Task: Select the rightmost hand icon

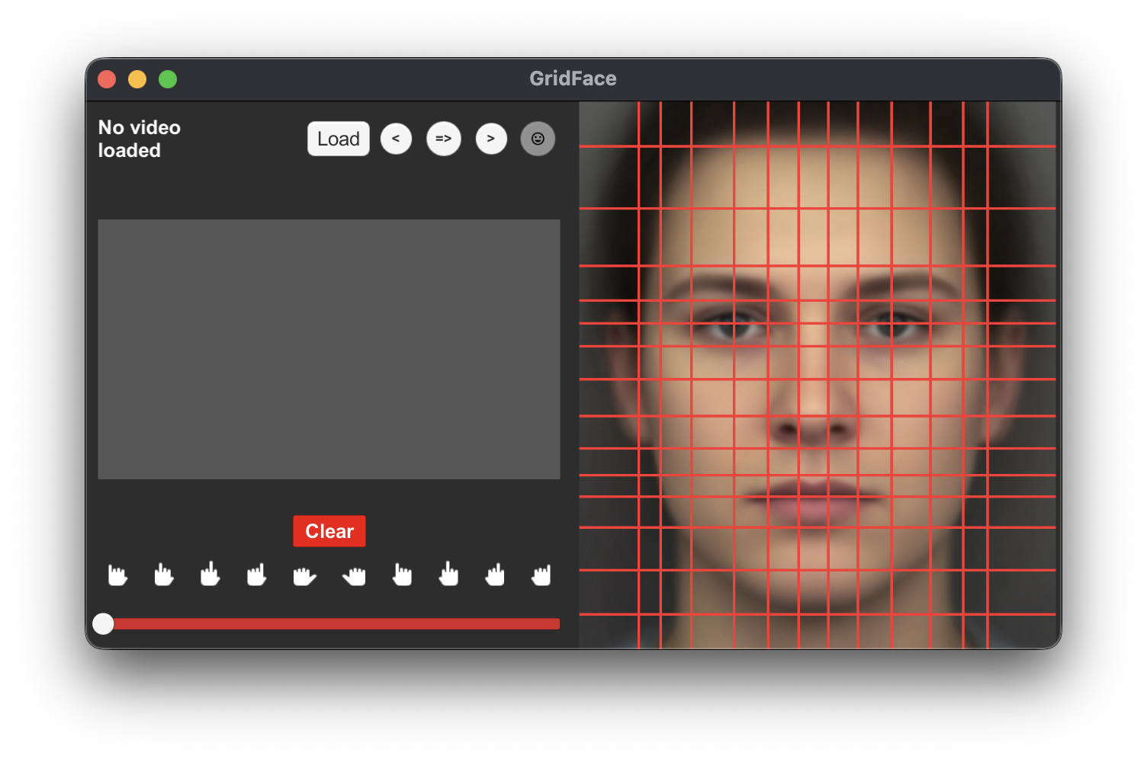Action: point(541,575)
